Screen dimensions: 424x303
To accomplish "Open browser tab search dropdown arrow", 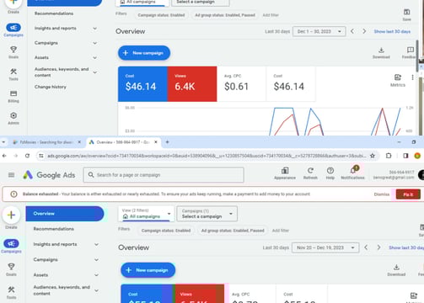I will [x=3, y=142].
